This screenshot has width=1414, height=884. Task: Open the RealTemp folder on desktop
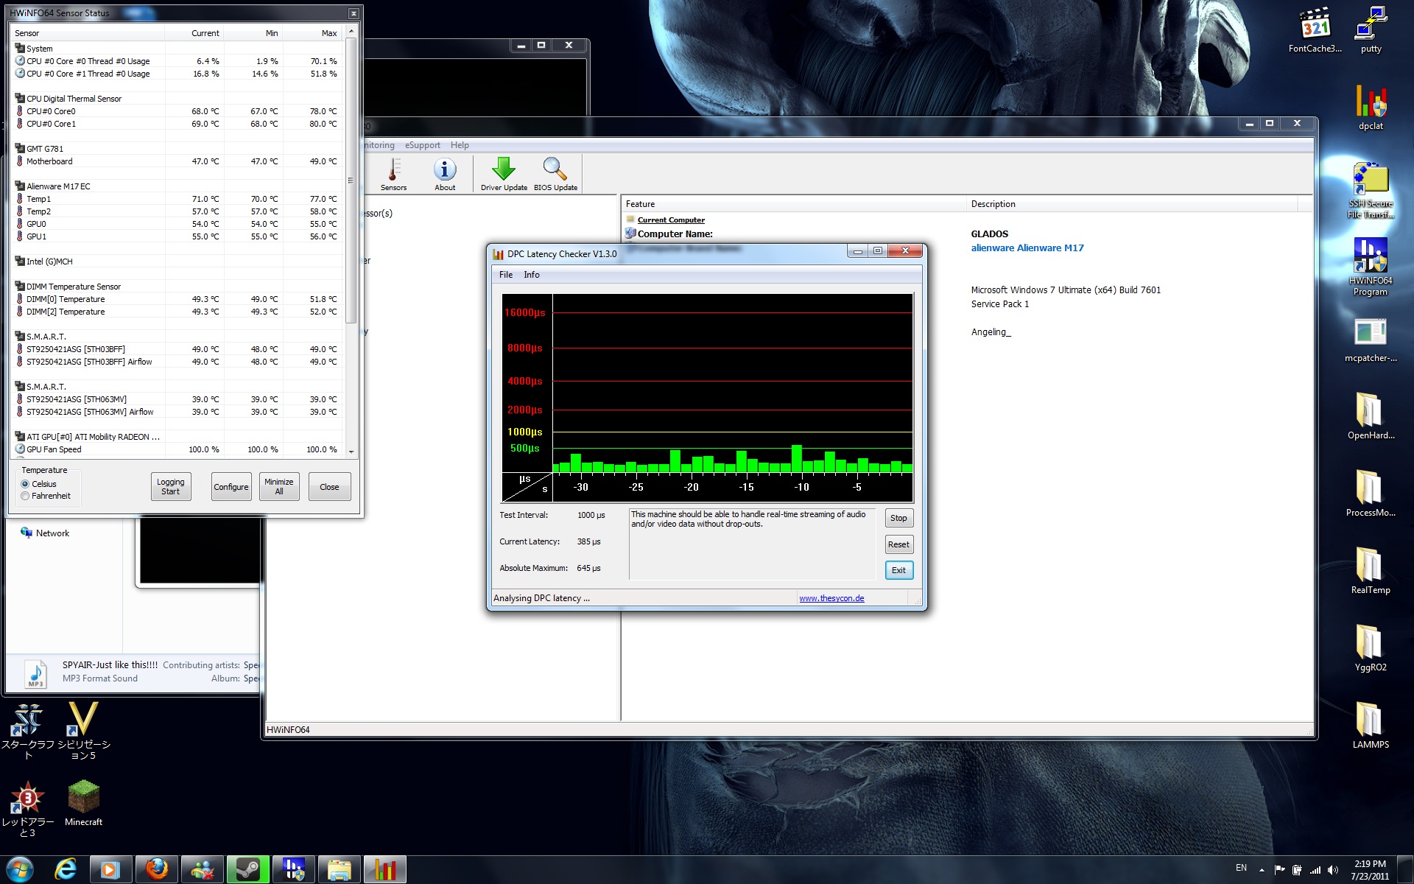(1371, 572)
